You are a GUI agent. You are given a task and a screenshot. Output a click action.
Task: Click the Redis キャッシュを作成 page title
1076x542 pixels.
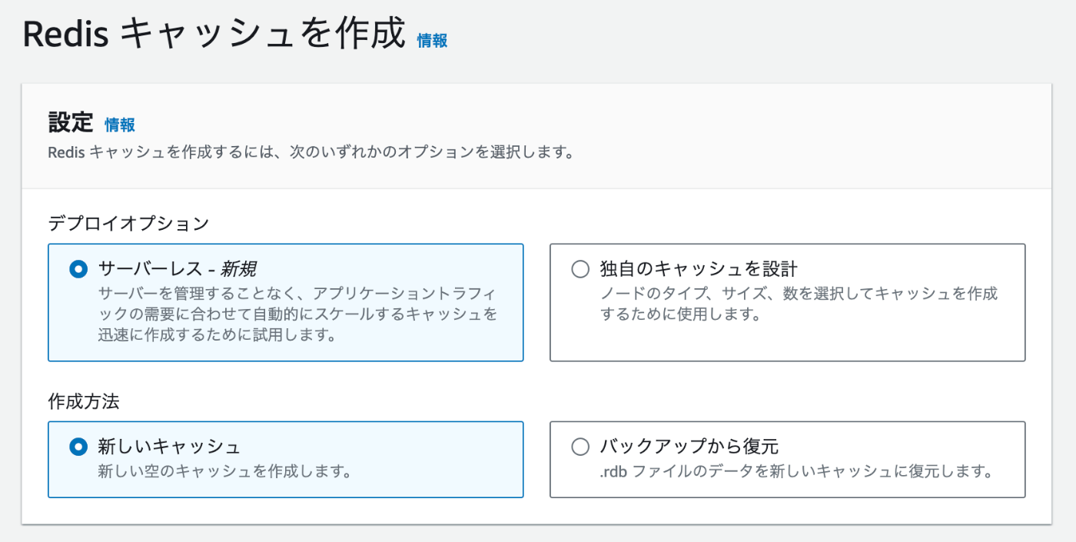[214, 35]
